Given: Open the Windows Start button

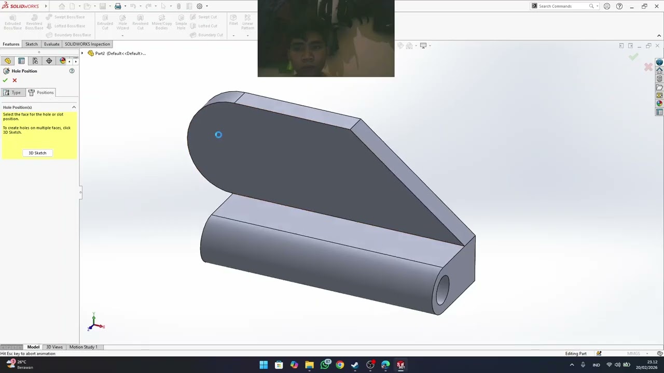Looking at the screenshot, I should pos(264,365).
